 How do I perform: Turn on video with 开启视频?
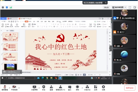14,88
